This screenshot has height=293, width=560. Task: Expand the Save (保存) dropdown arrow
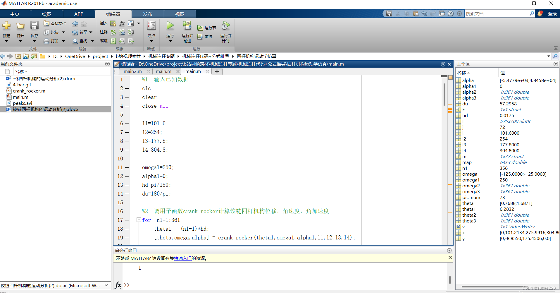pos(35,41)
